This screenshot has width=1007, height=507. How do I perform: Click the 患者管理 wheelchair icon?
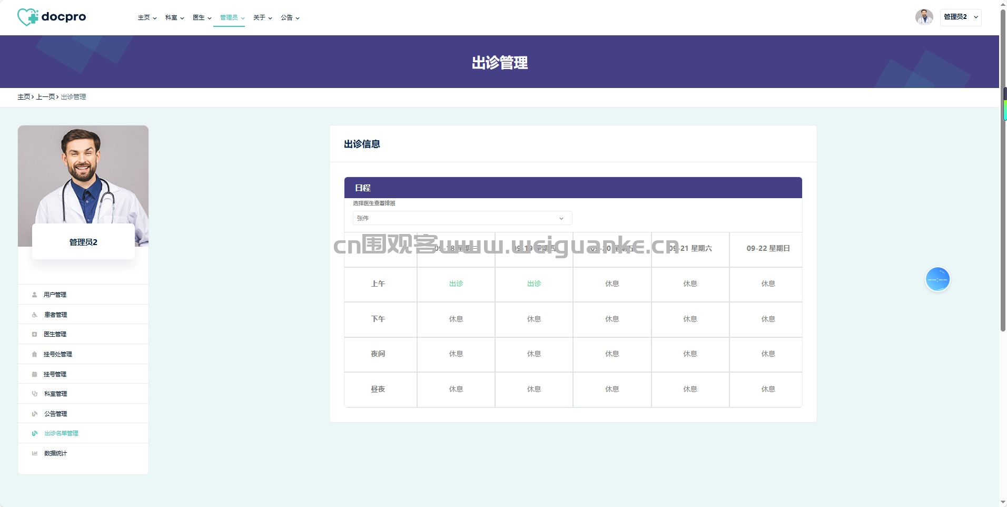pyautogui.click(x=34, y=315)
